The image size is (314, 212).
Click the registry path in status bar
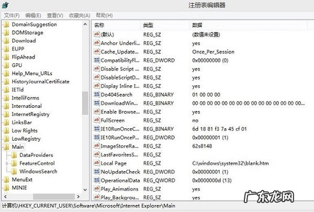tap(89, 206)
